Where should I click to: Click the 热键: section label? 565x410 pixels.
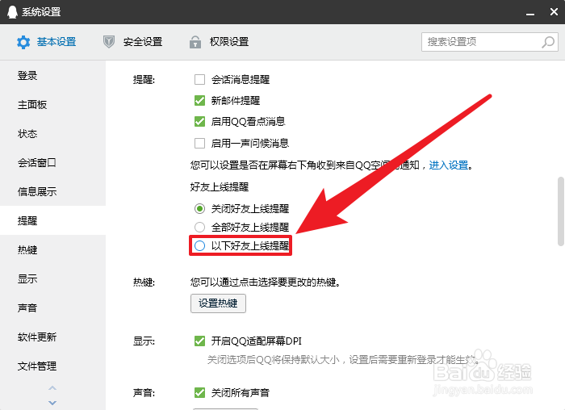click(144, 282)
